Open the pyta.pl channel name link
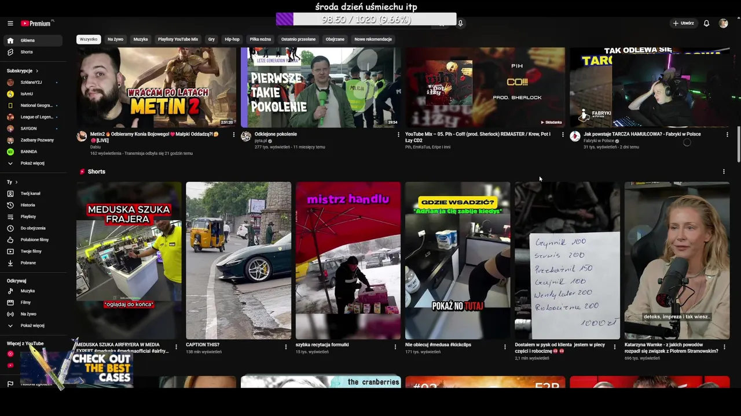Image resolution: width=741 pixels, height=416 pixels. click(261, 140)
